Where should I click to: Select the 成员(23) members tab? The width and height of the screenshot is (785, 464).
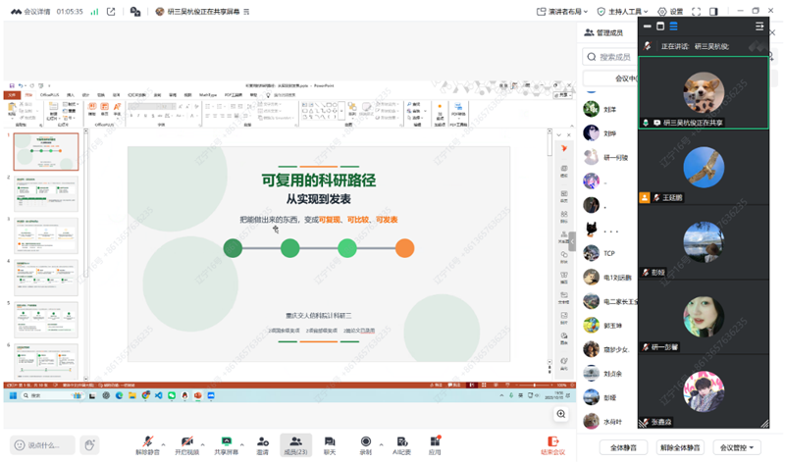pyautogui.click(x=295, y=444)
